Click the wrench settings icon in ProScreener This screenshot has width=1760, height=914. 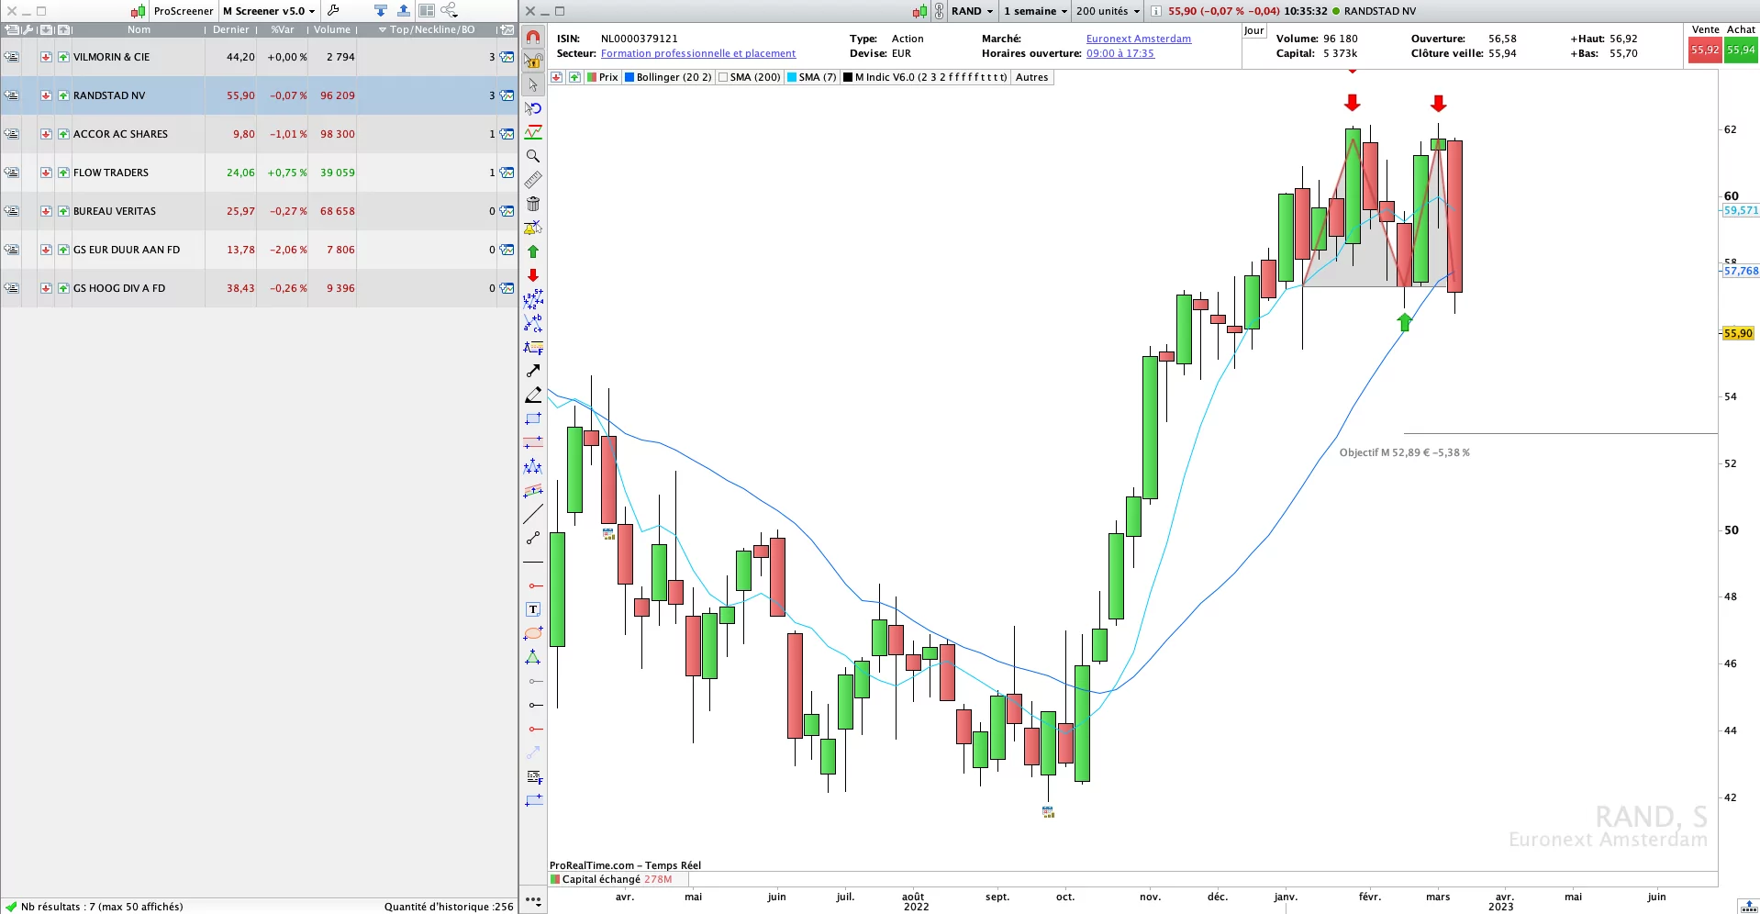333,11
